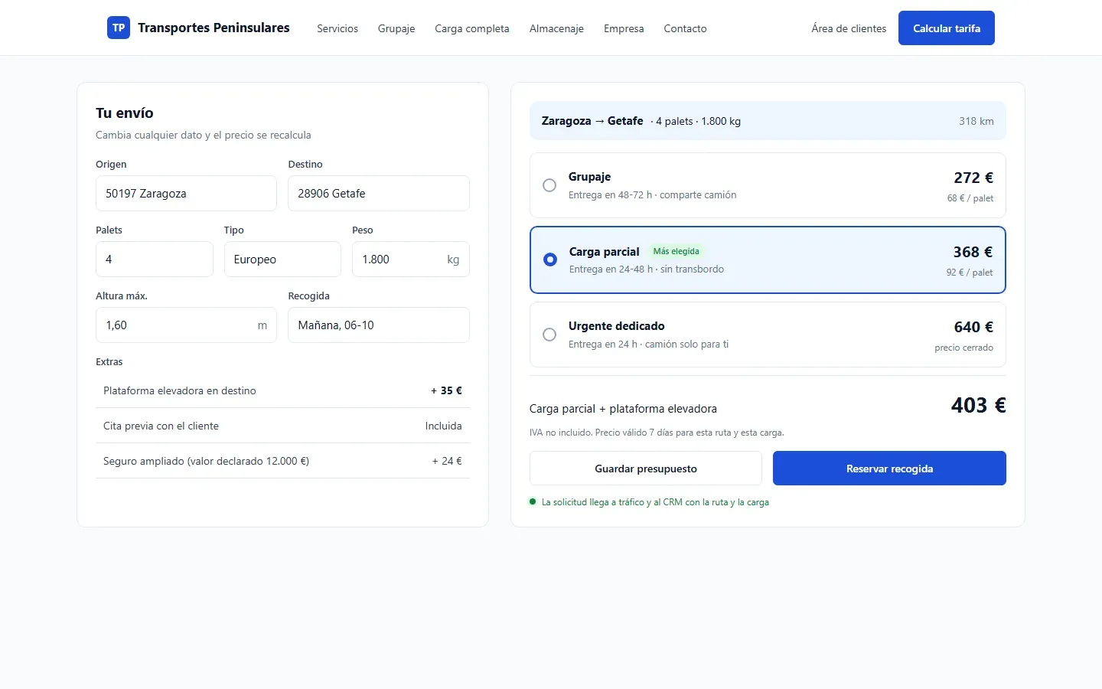
Task: Toggle Cita previa con el cliente extra
Action: coord(282,426)
